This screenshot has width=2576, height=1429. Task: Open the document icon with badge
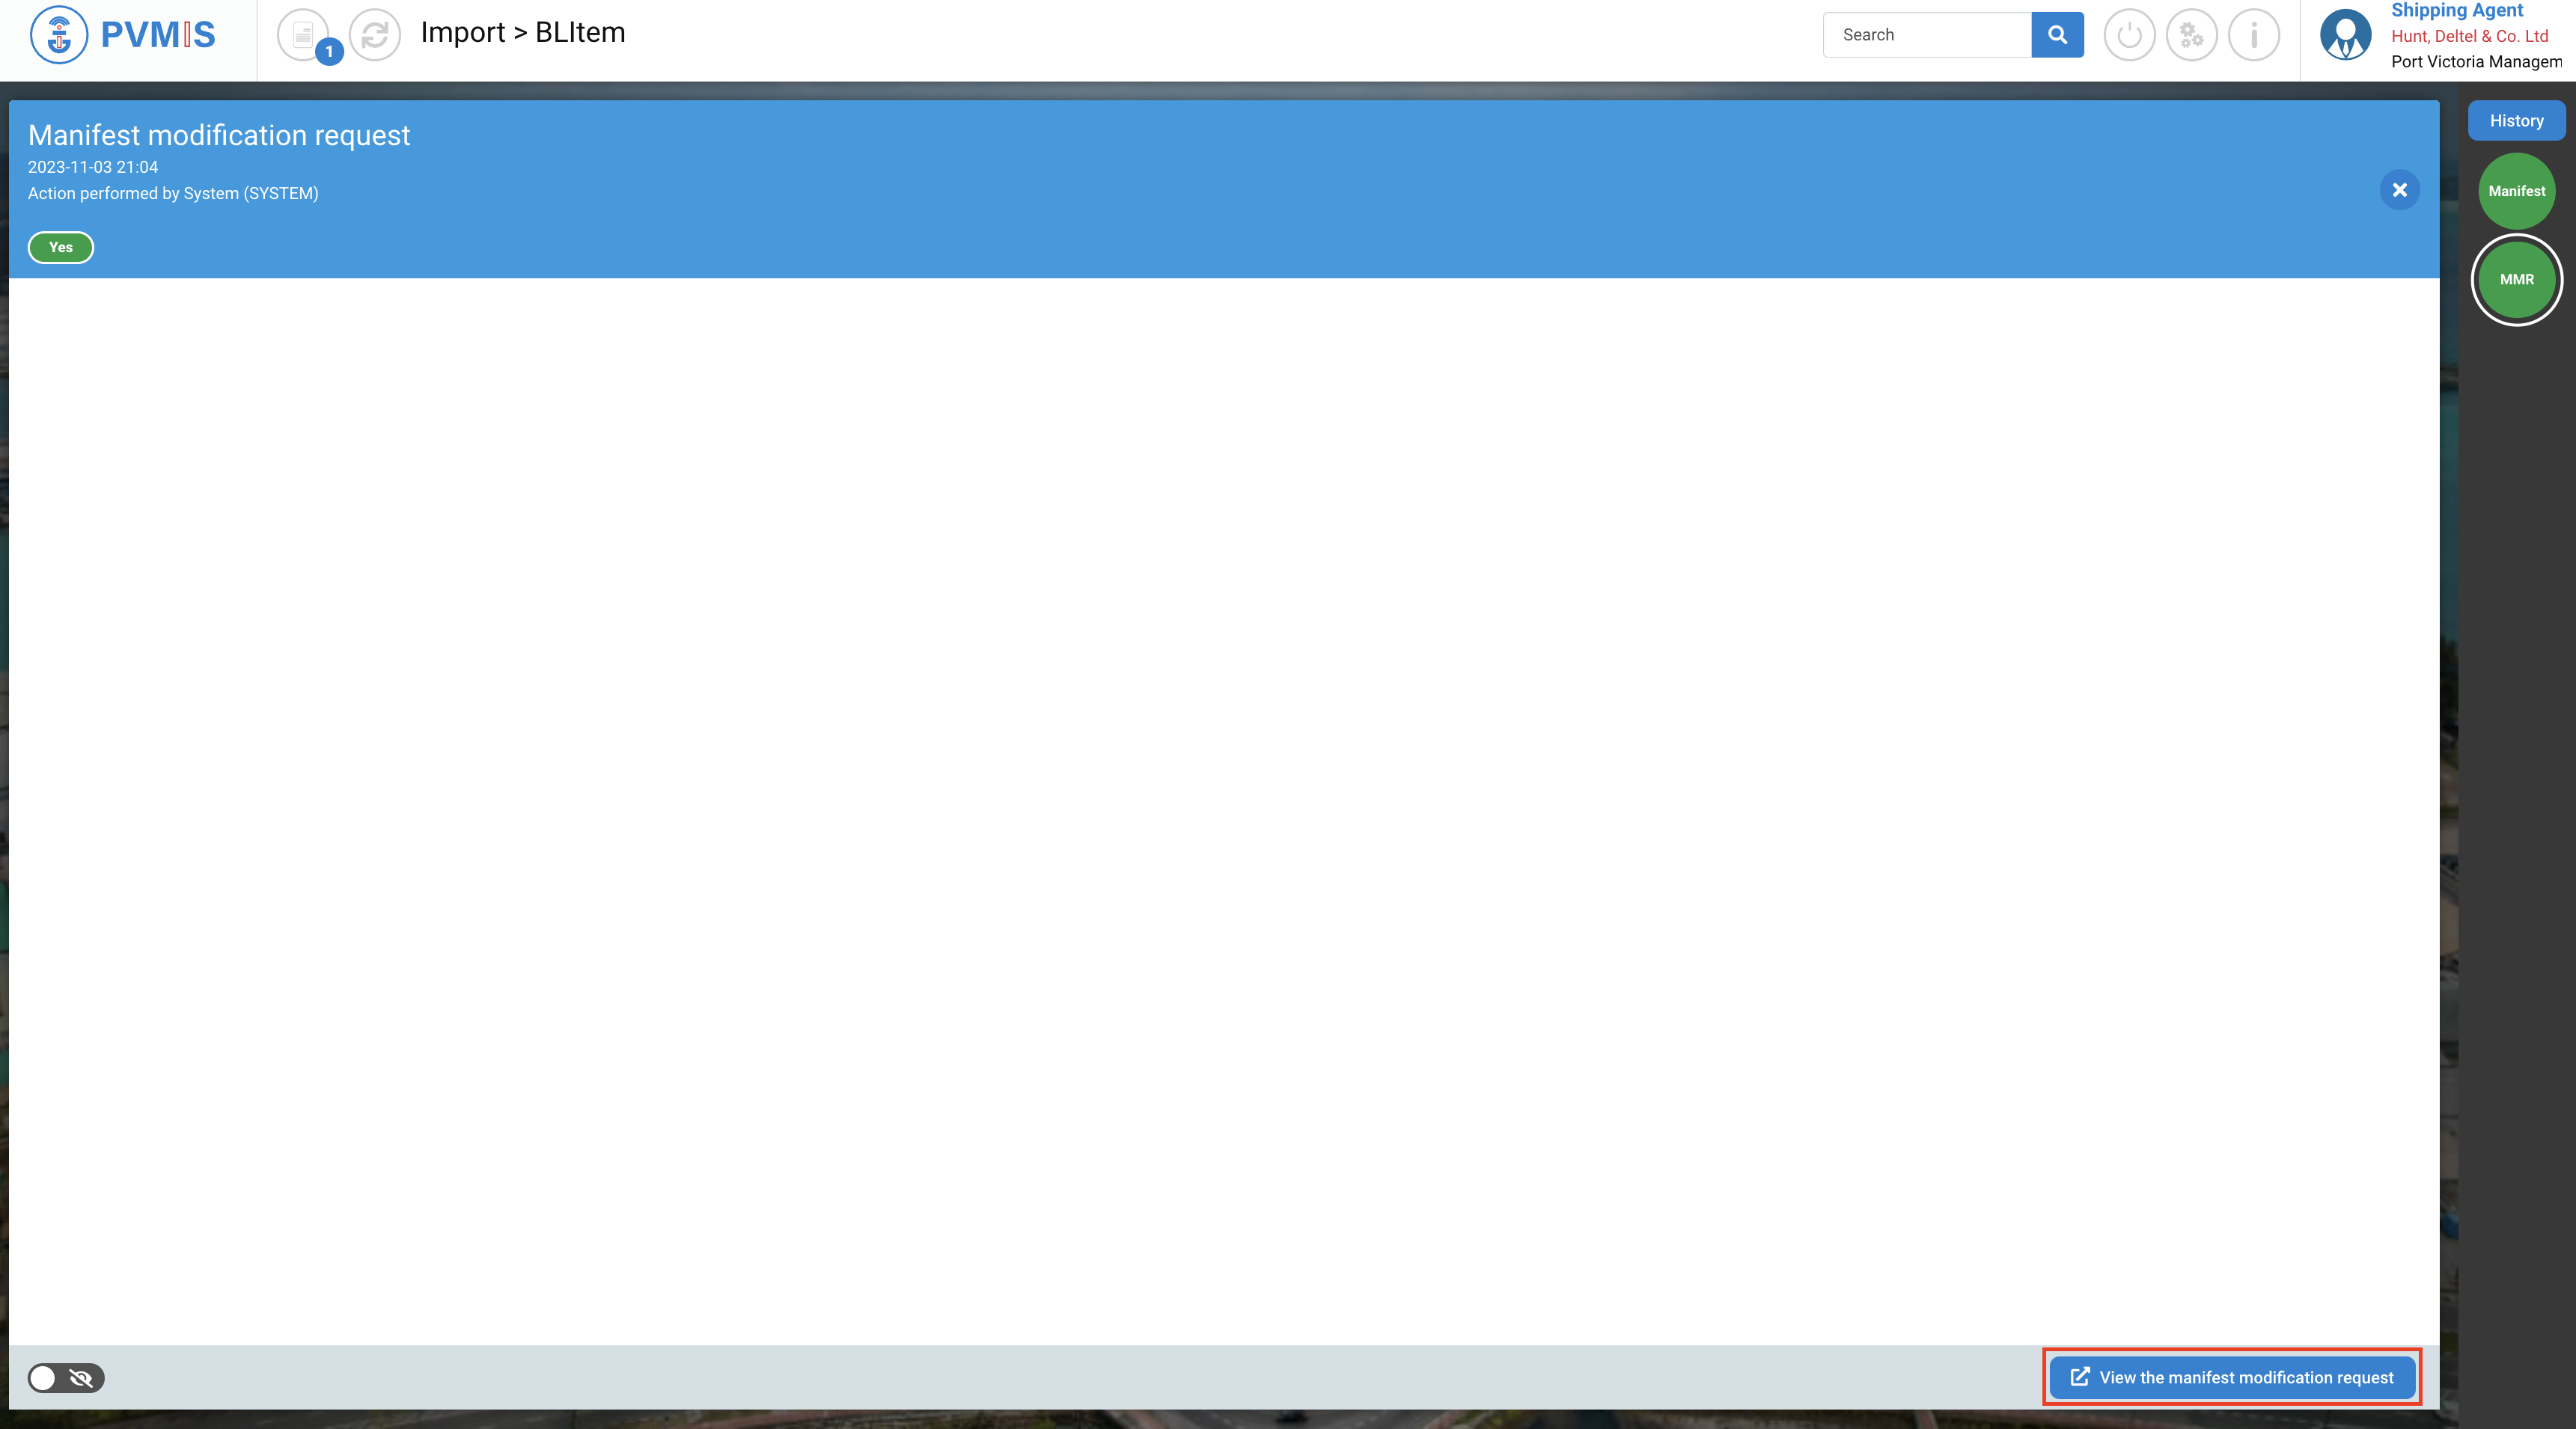[303, 35]
